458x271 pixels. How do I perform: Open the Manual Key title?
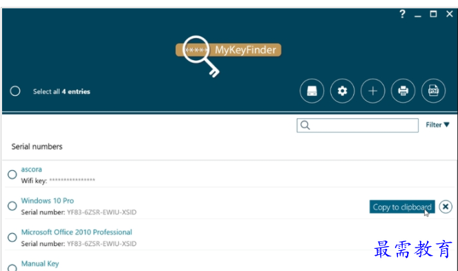[x=40, y=263]
